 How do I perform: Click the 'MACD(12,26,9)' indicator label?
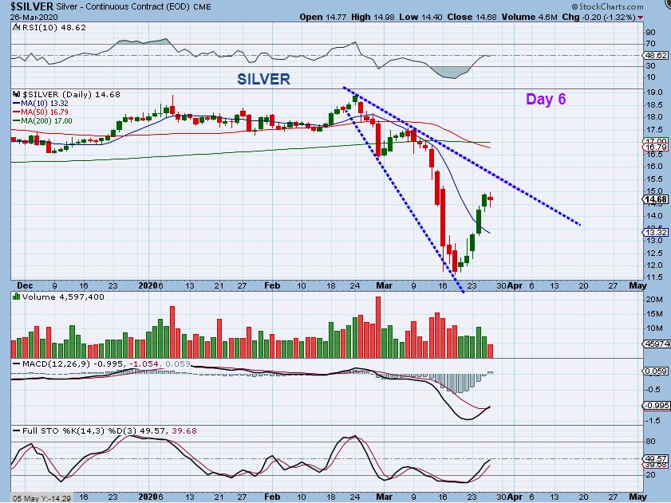point(57,364)
